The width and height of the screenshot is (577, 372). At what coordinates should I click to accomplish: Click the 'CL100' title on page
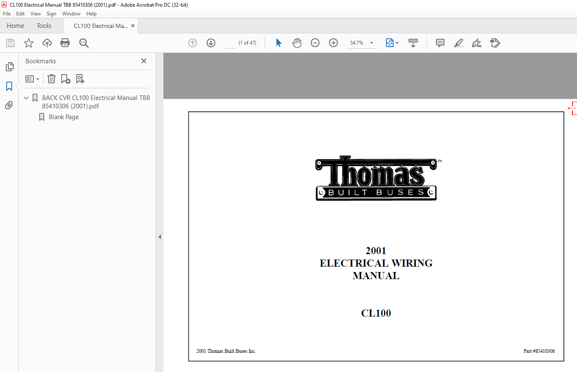[376, 313]
